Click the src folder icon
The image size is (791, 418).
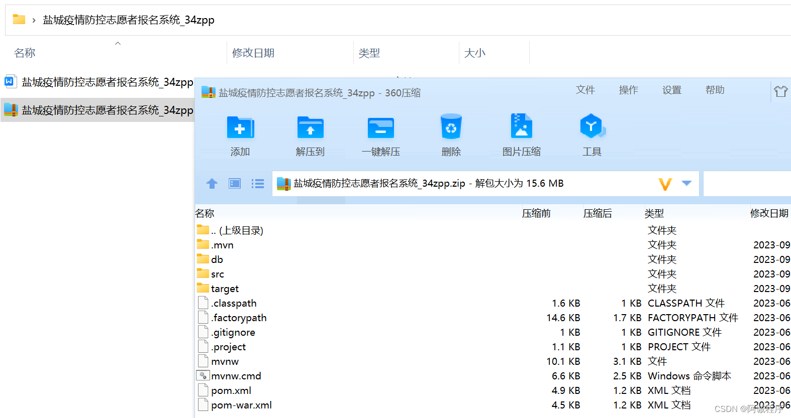click(203, 273)
